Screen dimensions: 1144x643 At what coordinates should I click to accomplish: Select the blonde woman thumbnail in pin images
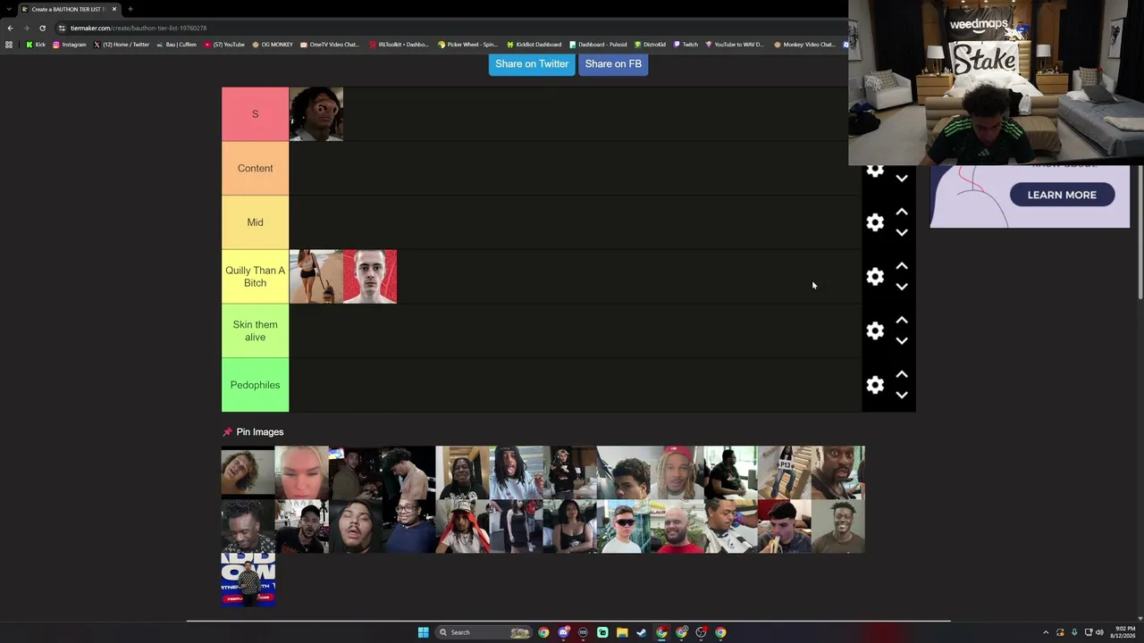click(x=302, y=473)
